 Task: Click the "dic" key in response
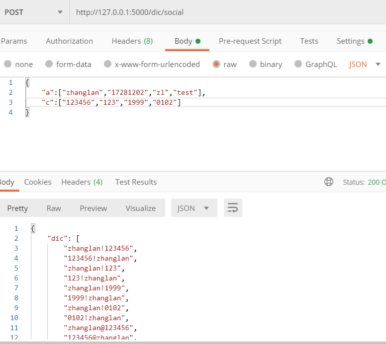(57, 238)
